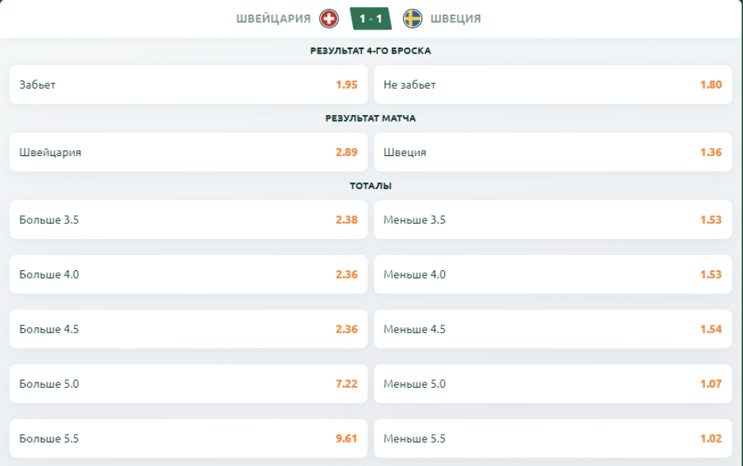Choose 'Больше 5.0' at 7.22
This screenshot has width=743, height=466.
click(x=188, y=384)
